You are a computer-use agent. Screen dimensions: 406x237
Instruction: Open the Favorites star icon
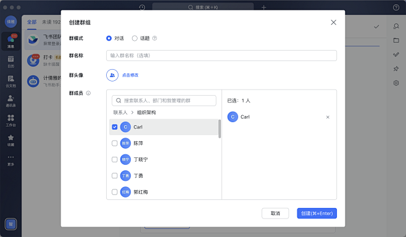[x=10, y=140]
